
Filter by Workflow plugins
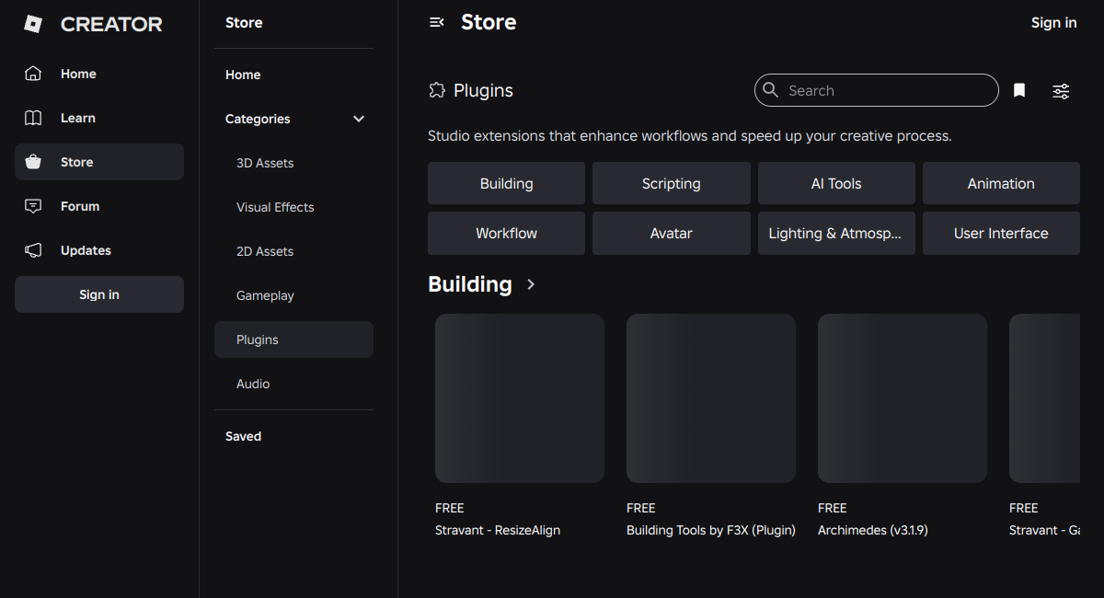pyautogui.click(x=506, y=233)
